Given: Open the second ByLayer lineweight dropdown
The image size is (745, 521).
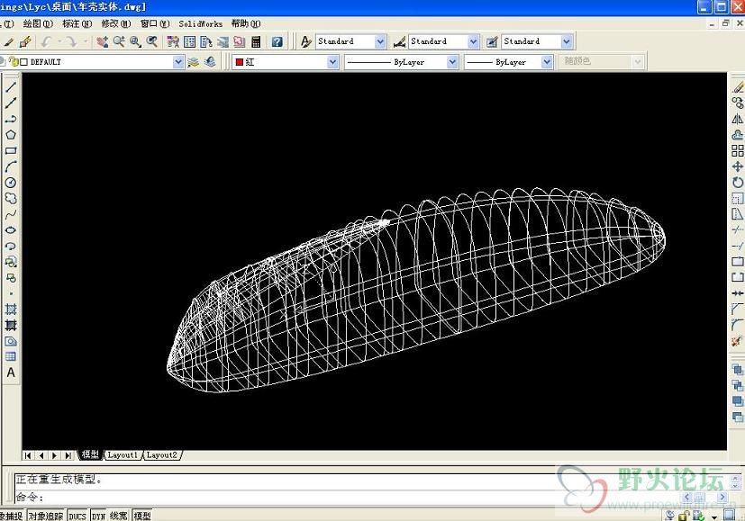Looking at the screenshot, I should point(547,62).
